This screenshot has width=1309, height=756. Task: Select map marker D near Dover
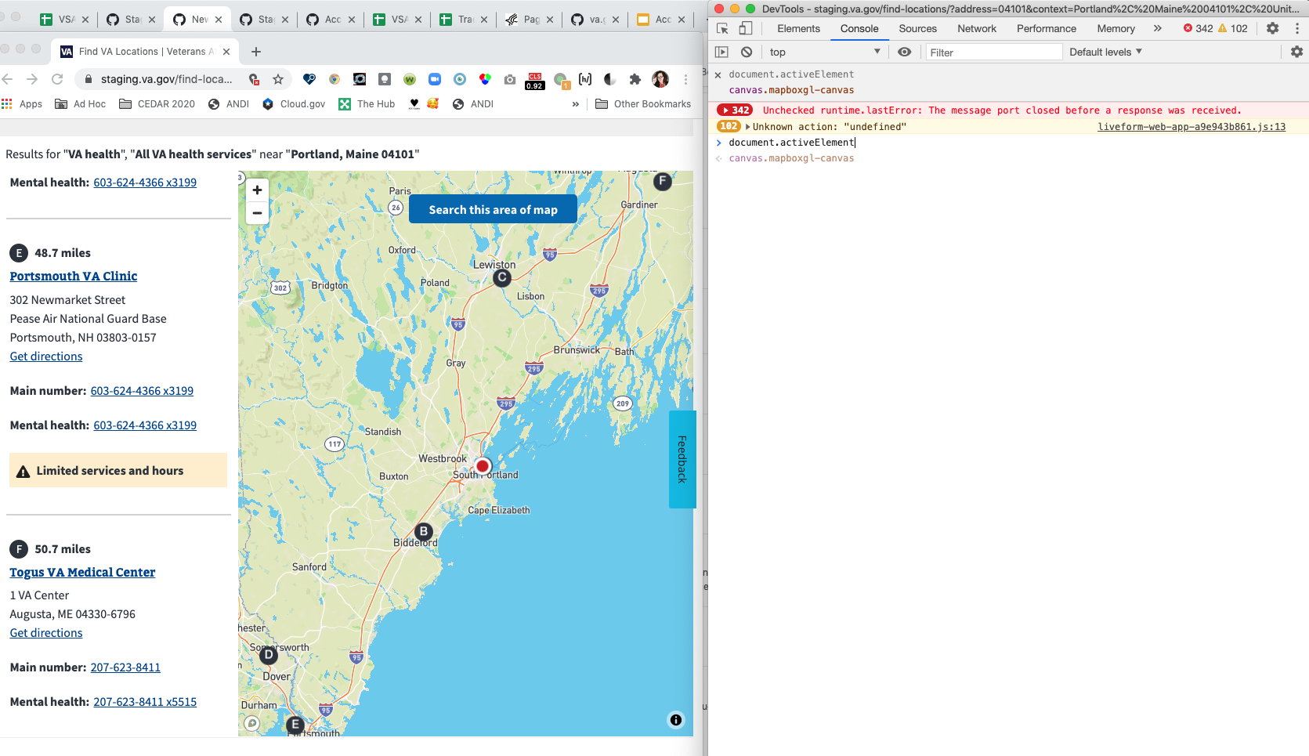[x=269, y=655]
